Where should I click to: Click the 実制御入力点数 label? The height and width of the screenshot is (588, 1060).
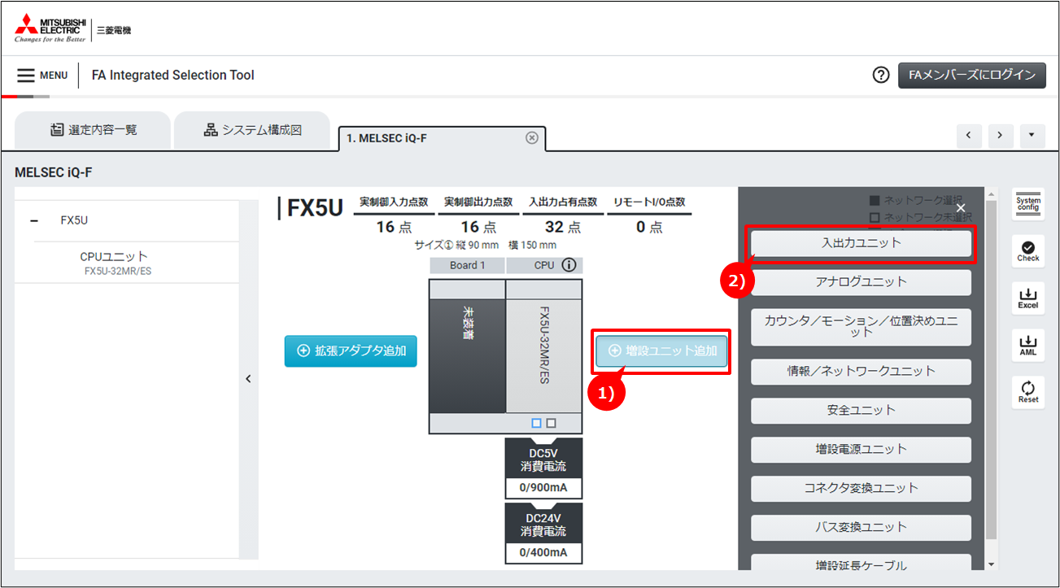click(x=395, y=203)
